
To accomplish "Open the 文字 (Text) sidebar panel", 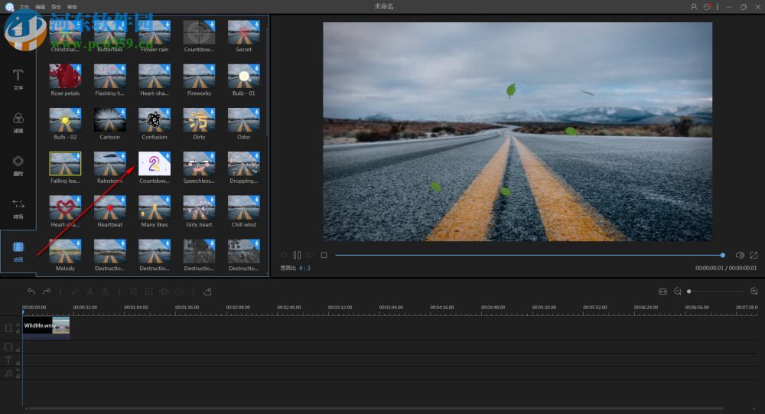I will point(18,79).
